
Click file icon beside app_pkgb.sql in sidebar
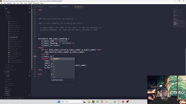click(x=9, y=37)
